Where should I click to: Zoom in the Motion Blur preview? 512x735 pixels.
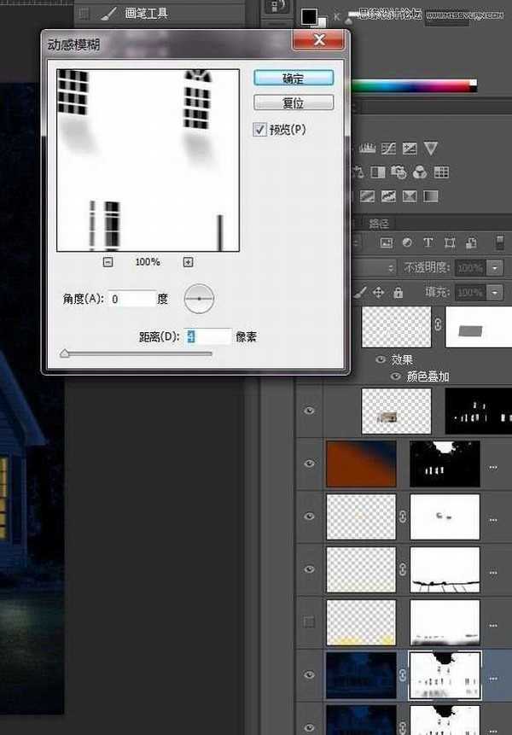188,262
